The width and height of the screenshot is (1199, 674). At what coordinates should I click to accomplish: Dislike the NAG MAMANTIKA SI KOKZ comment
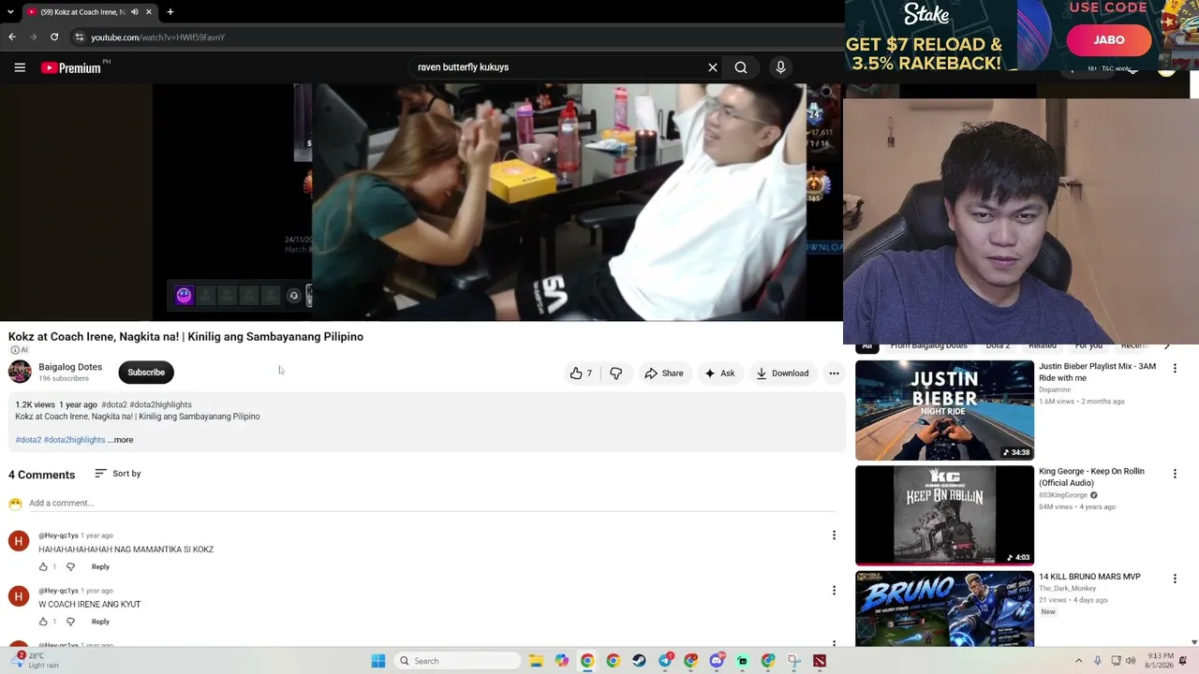pos(70,566)
